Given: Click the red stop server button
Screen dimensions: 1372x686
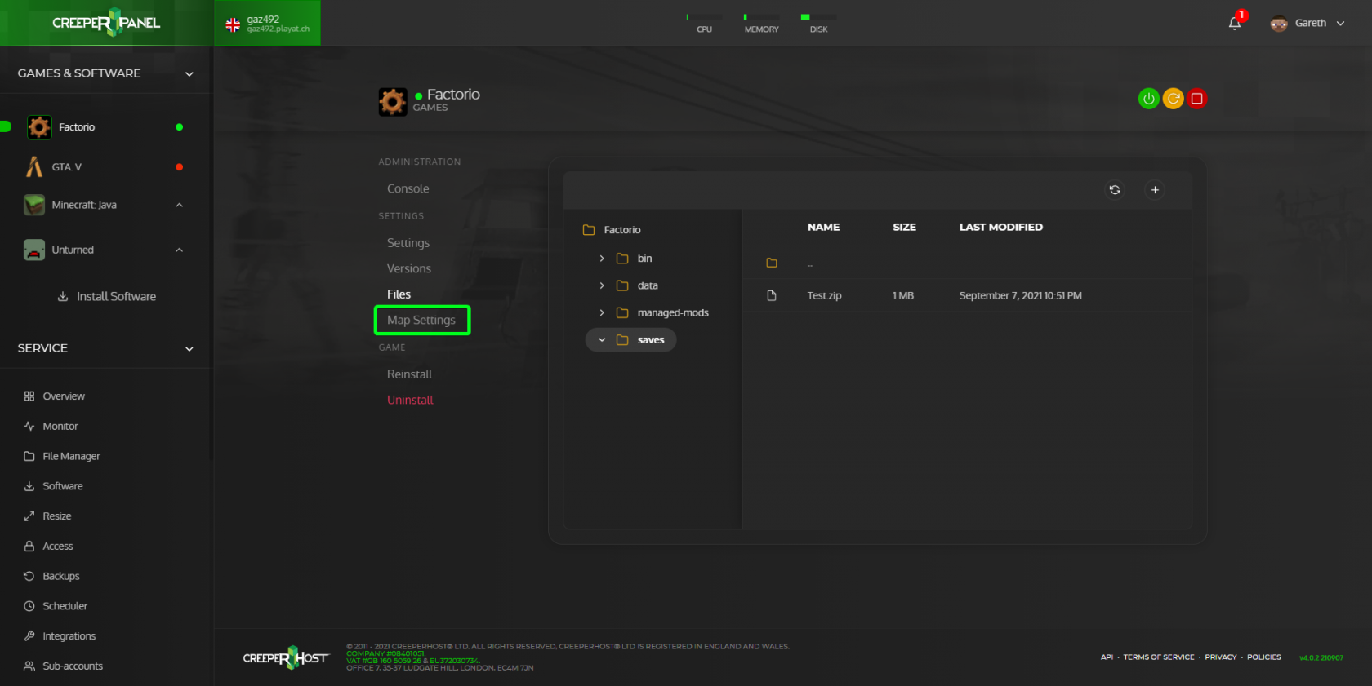Looking at the screenshot, I should point(1196,99).
